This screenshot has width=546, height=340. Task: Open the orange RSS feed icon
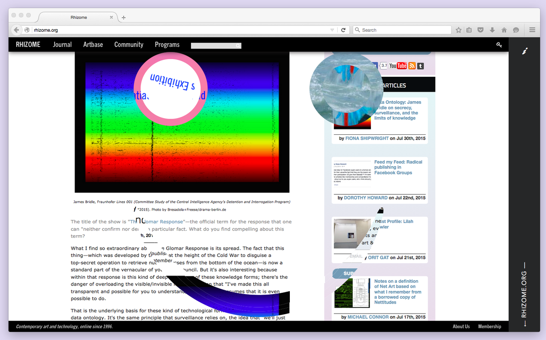tap(412, 66)
